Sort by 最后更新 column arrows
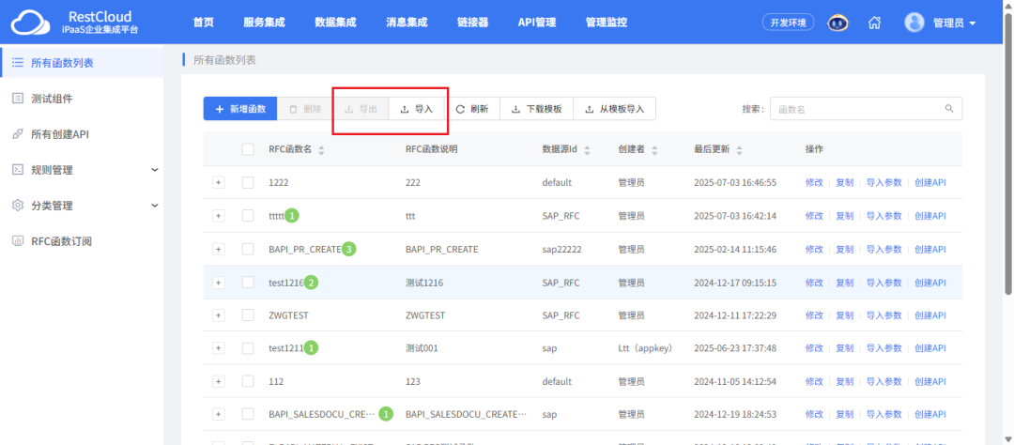The width and height of the screenshot is (1014, 445). 740,150
